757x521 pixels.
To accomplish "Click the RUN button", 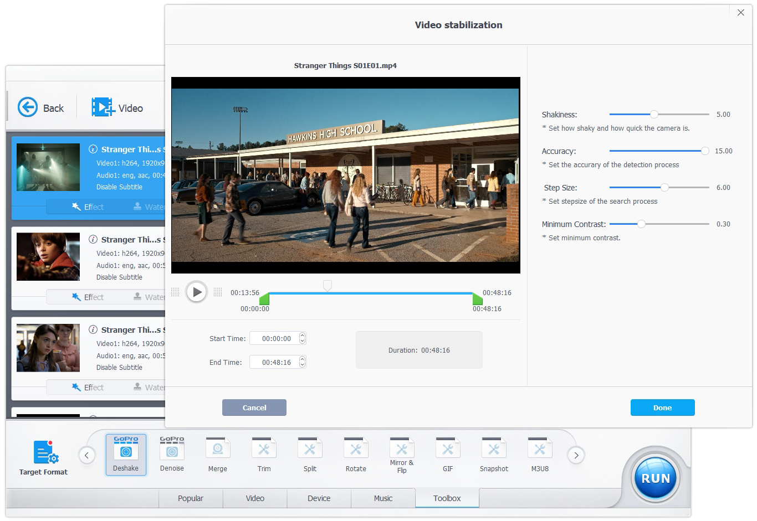I will click(656, 478).
